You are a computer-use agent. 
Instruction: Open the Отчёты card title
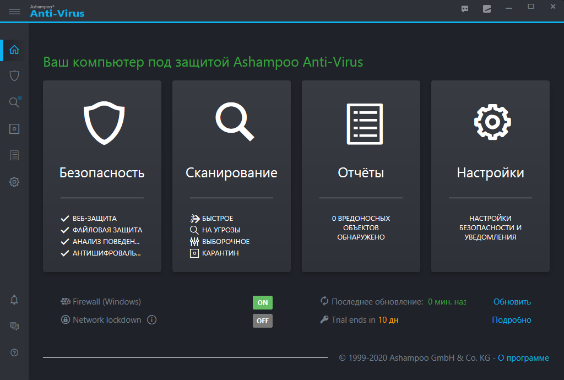pyautogui.click(x=361, y=173)
